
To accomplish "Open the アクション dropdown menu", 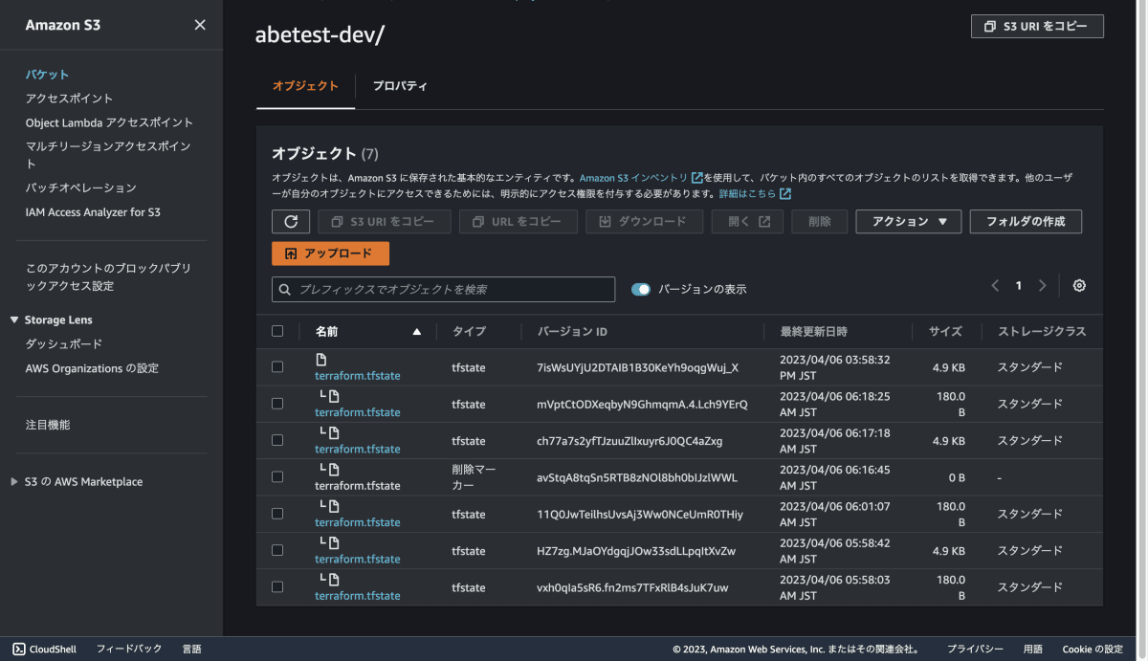I will (908, 221).
